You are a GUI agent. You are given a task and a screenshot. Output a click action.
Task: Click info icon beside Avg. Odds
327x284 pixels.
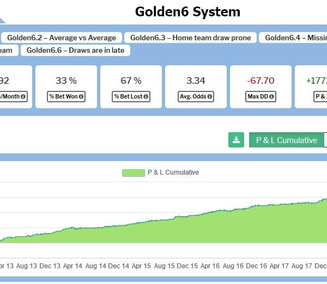pos(210,96)
